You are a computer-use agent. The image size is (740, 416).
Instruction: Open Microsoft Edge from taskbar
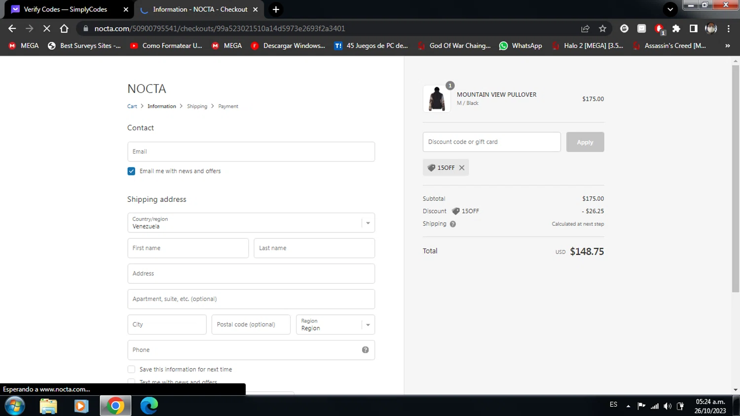click(x=149, y=406)
